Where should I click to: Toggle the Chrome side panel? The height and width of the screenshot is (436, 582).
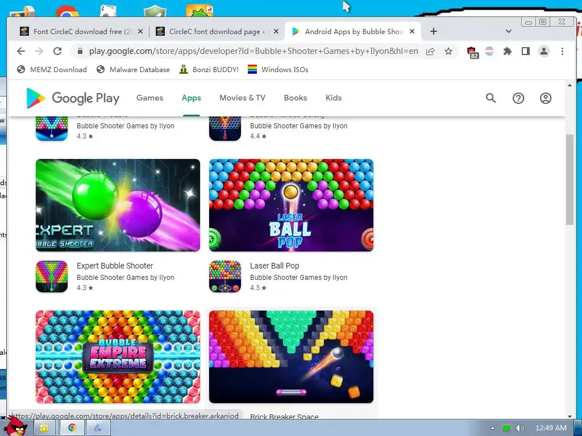click(x=526, y=51)
